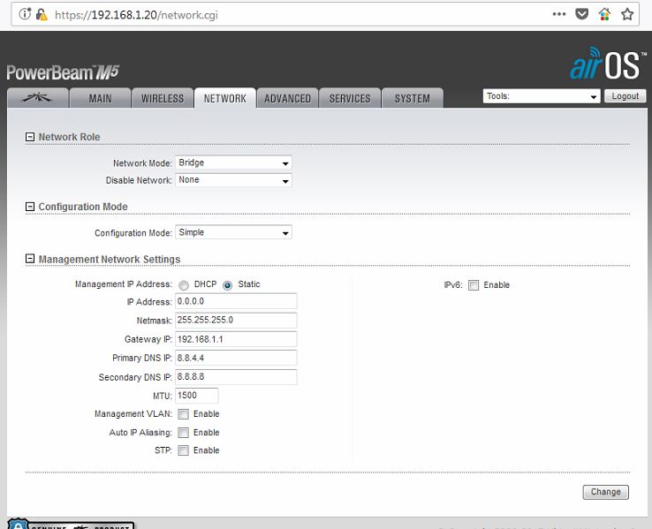Image resolution: width=652 pixels, height=529 pixels.
Task: Go to the SYSTEM tab
Action: [412, 98]
